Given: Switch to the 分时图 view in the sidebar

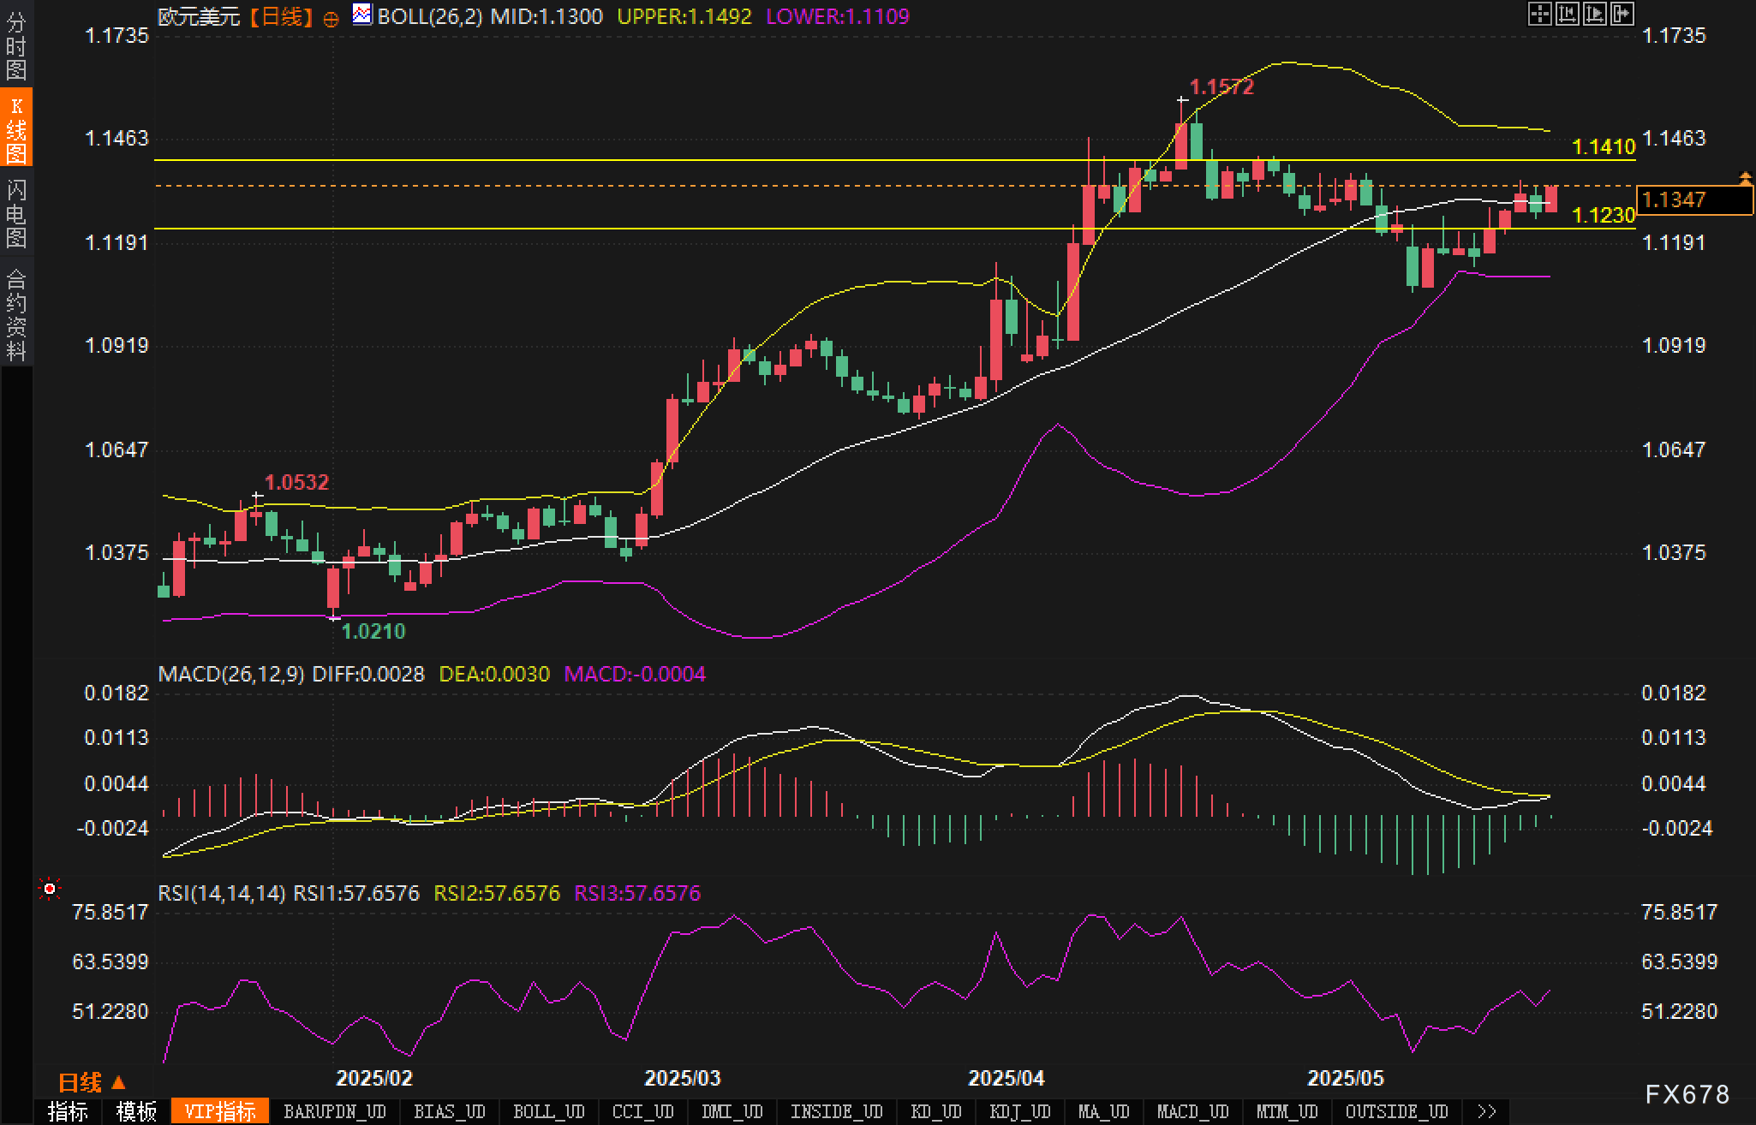Looking at the screenshot, I should (16, 46).
